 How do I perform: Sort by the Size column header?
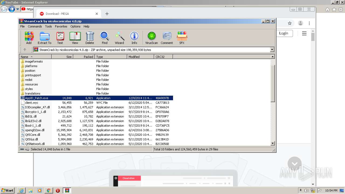click(x=62, y=57)
